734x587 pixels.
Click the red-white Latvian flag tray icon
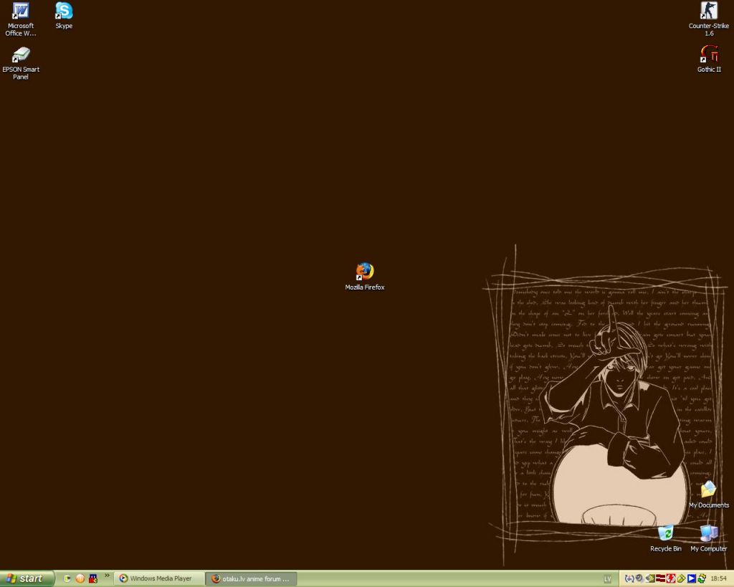tap(660, 578)
